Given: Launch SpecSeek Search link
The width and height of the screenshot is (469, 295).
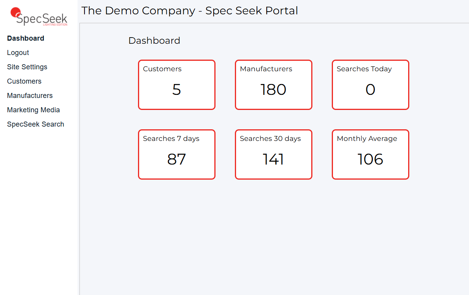Looking at the screenshot, I should [36, 124].
